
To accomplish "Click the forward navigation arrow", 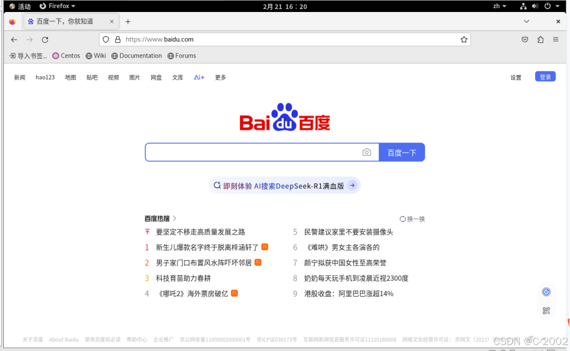I will (29, 40).
